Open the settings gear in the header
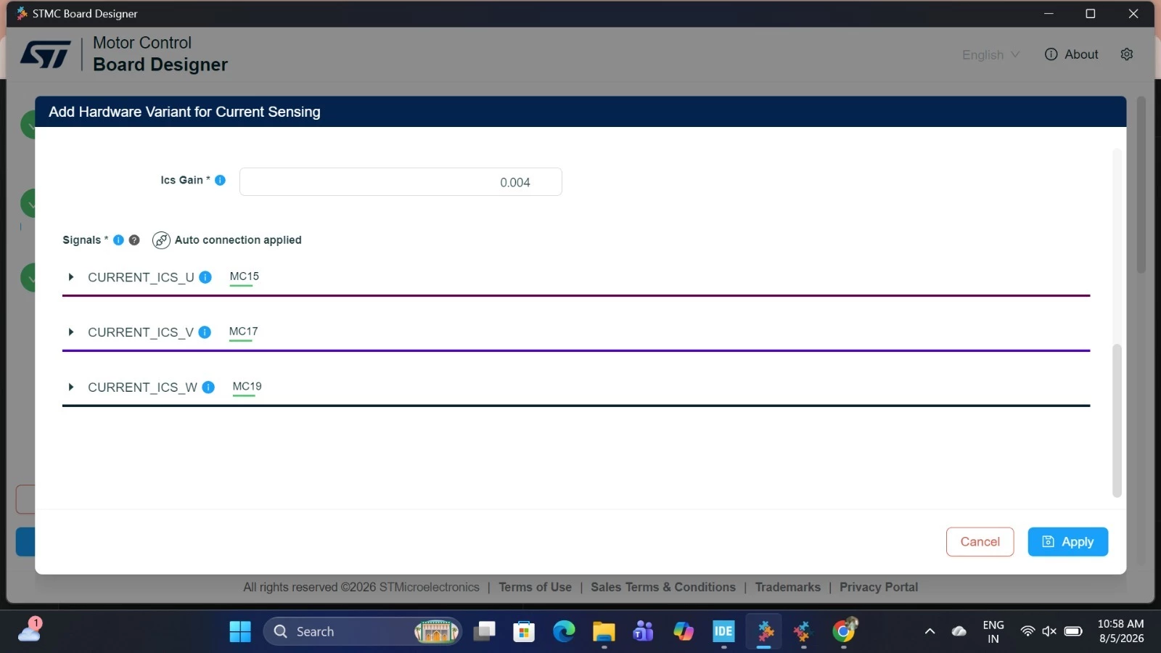The width and height of the screenshot is (1161, 653). (1127, 54)
